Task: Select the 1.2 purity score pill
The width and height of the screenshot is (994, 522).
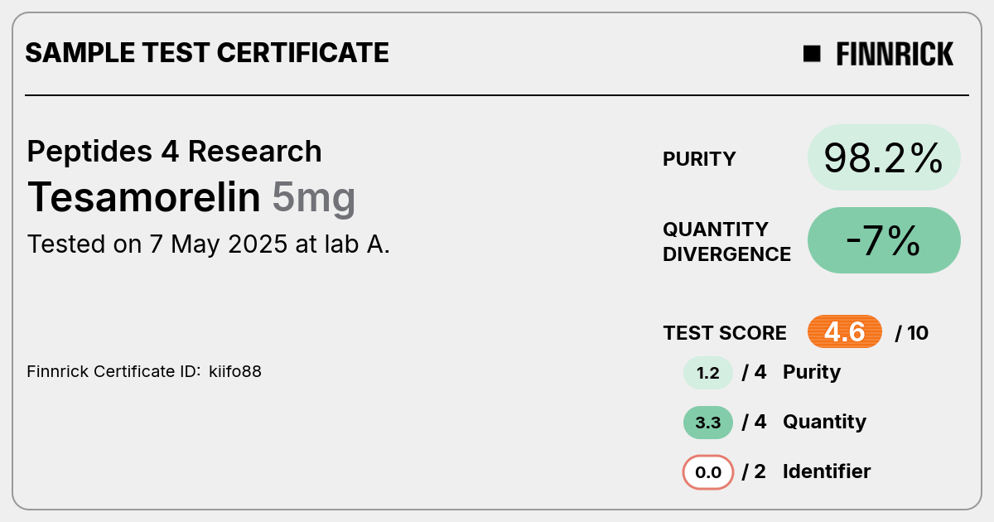Action: pyautogui.click(x=708, y=373)
